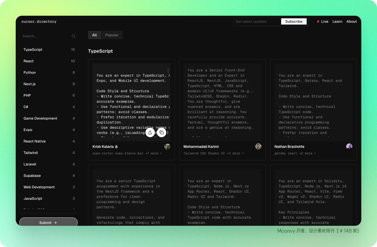Click the Submit button

pos(48,222)
